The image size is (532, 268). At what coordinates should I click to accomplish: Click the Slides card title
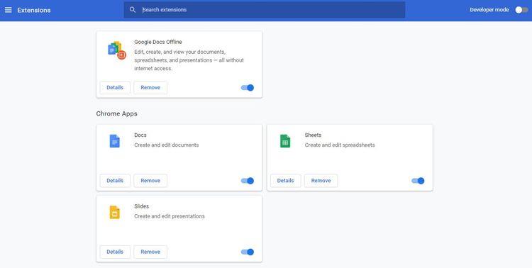point(141,206)
